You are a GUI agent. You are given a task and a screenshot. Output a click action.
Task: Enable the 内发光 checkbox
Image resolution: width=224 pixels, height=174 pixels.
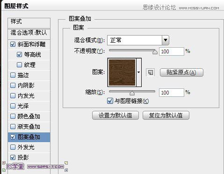click(13, 95)
